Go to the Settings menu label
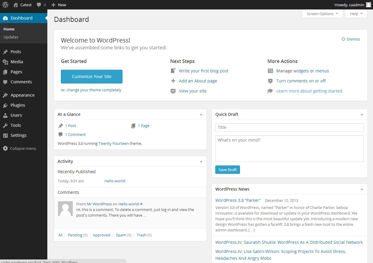Screen dimensions: 373x263 [x=19, y=135]
